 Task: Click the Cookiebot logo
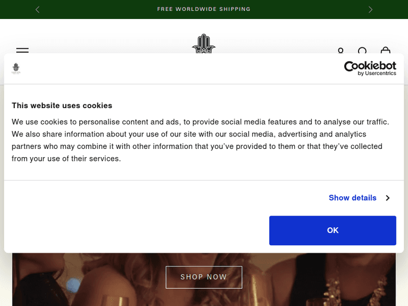pos(370,65)
